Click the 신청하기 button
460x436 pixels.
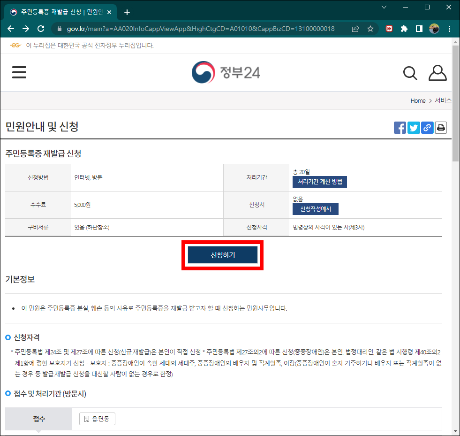coord(222,255)
